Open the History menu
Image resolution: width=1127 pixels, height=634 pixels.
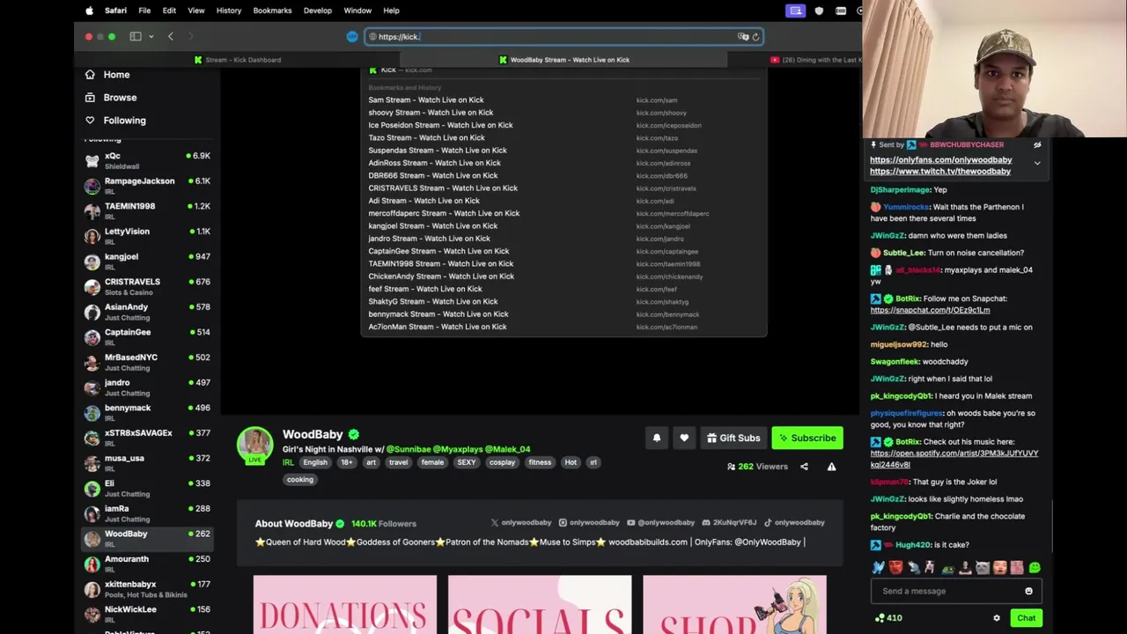(229, 11)
